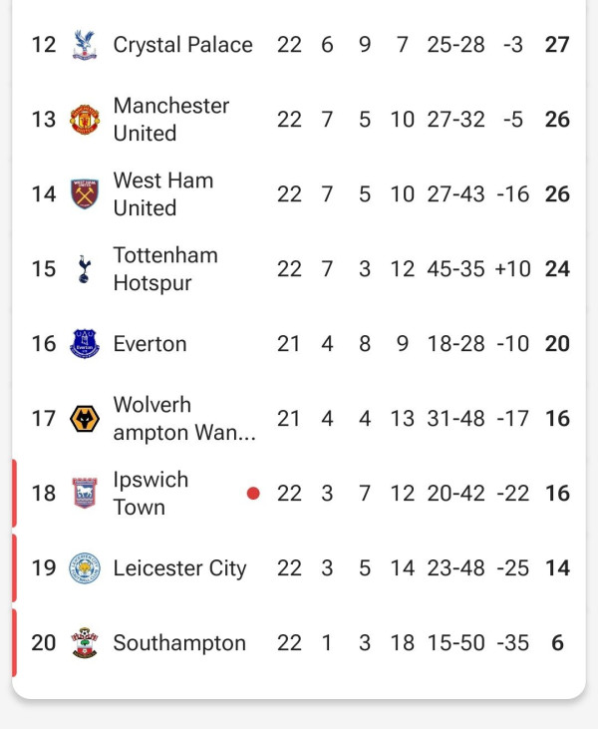
Task: Click Southampton's 6 points total
Action: [x=557, y=643]
